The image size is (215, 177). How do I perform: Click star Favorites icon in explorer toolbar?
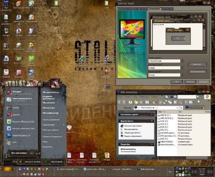[x=141, y=102]
